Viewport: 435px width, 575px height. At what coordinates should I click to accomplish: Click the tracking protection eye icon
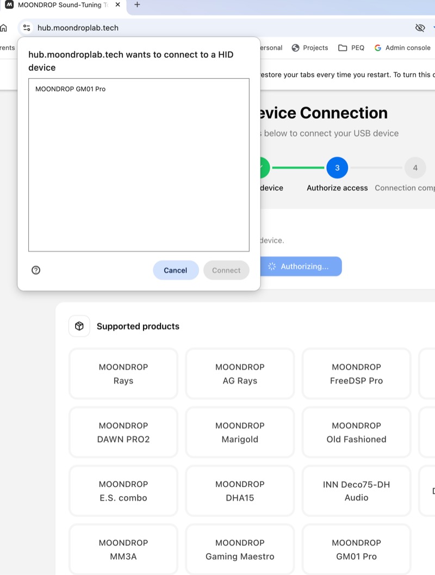coord(420,28)
